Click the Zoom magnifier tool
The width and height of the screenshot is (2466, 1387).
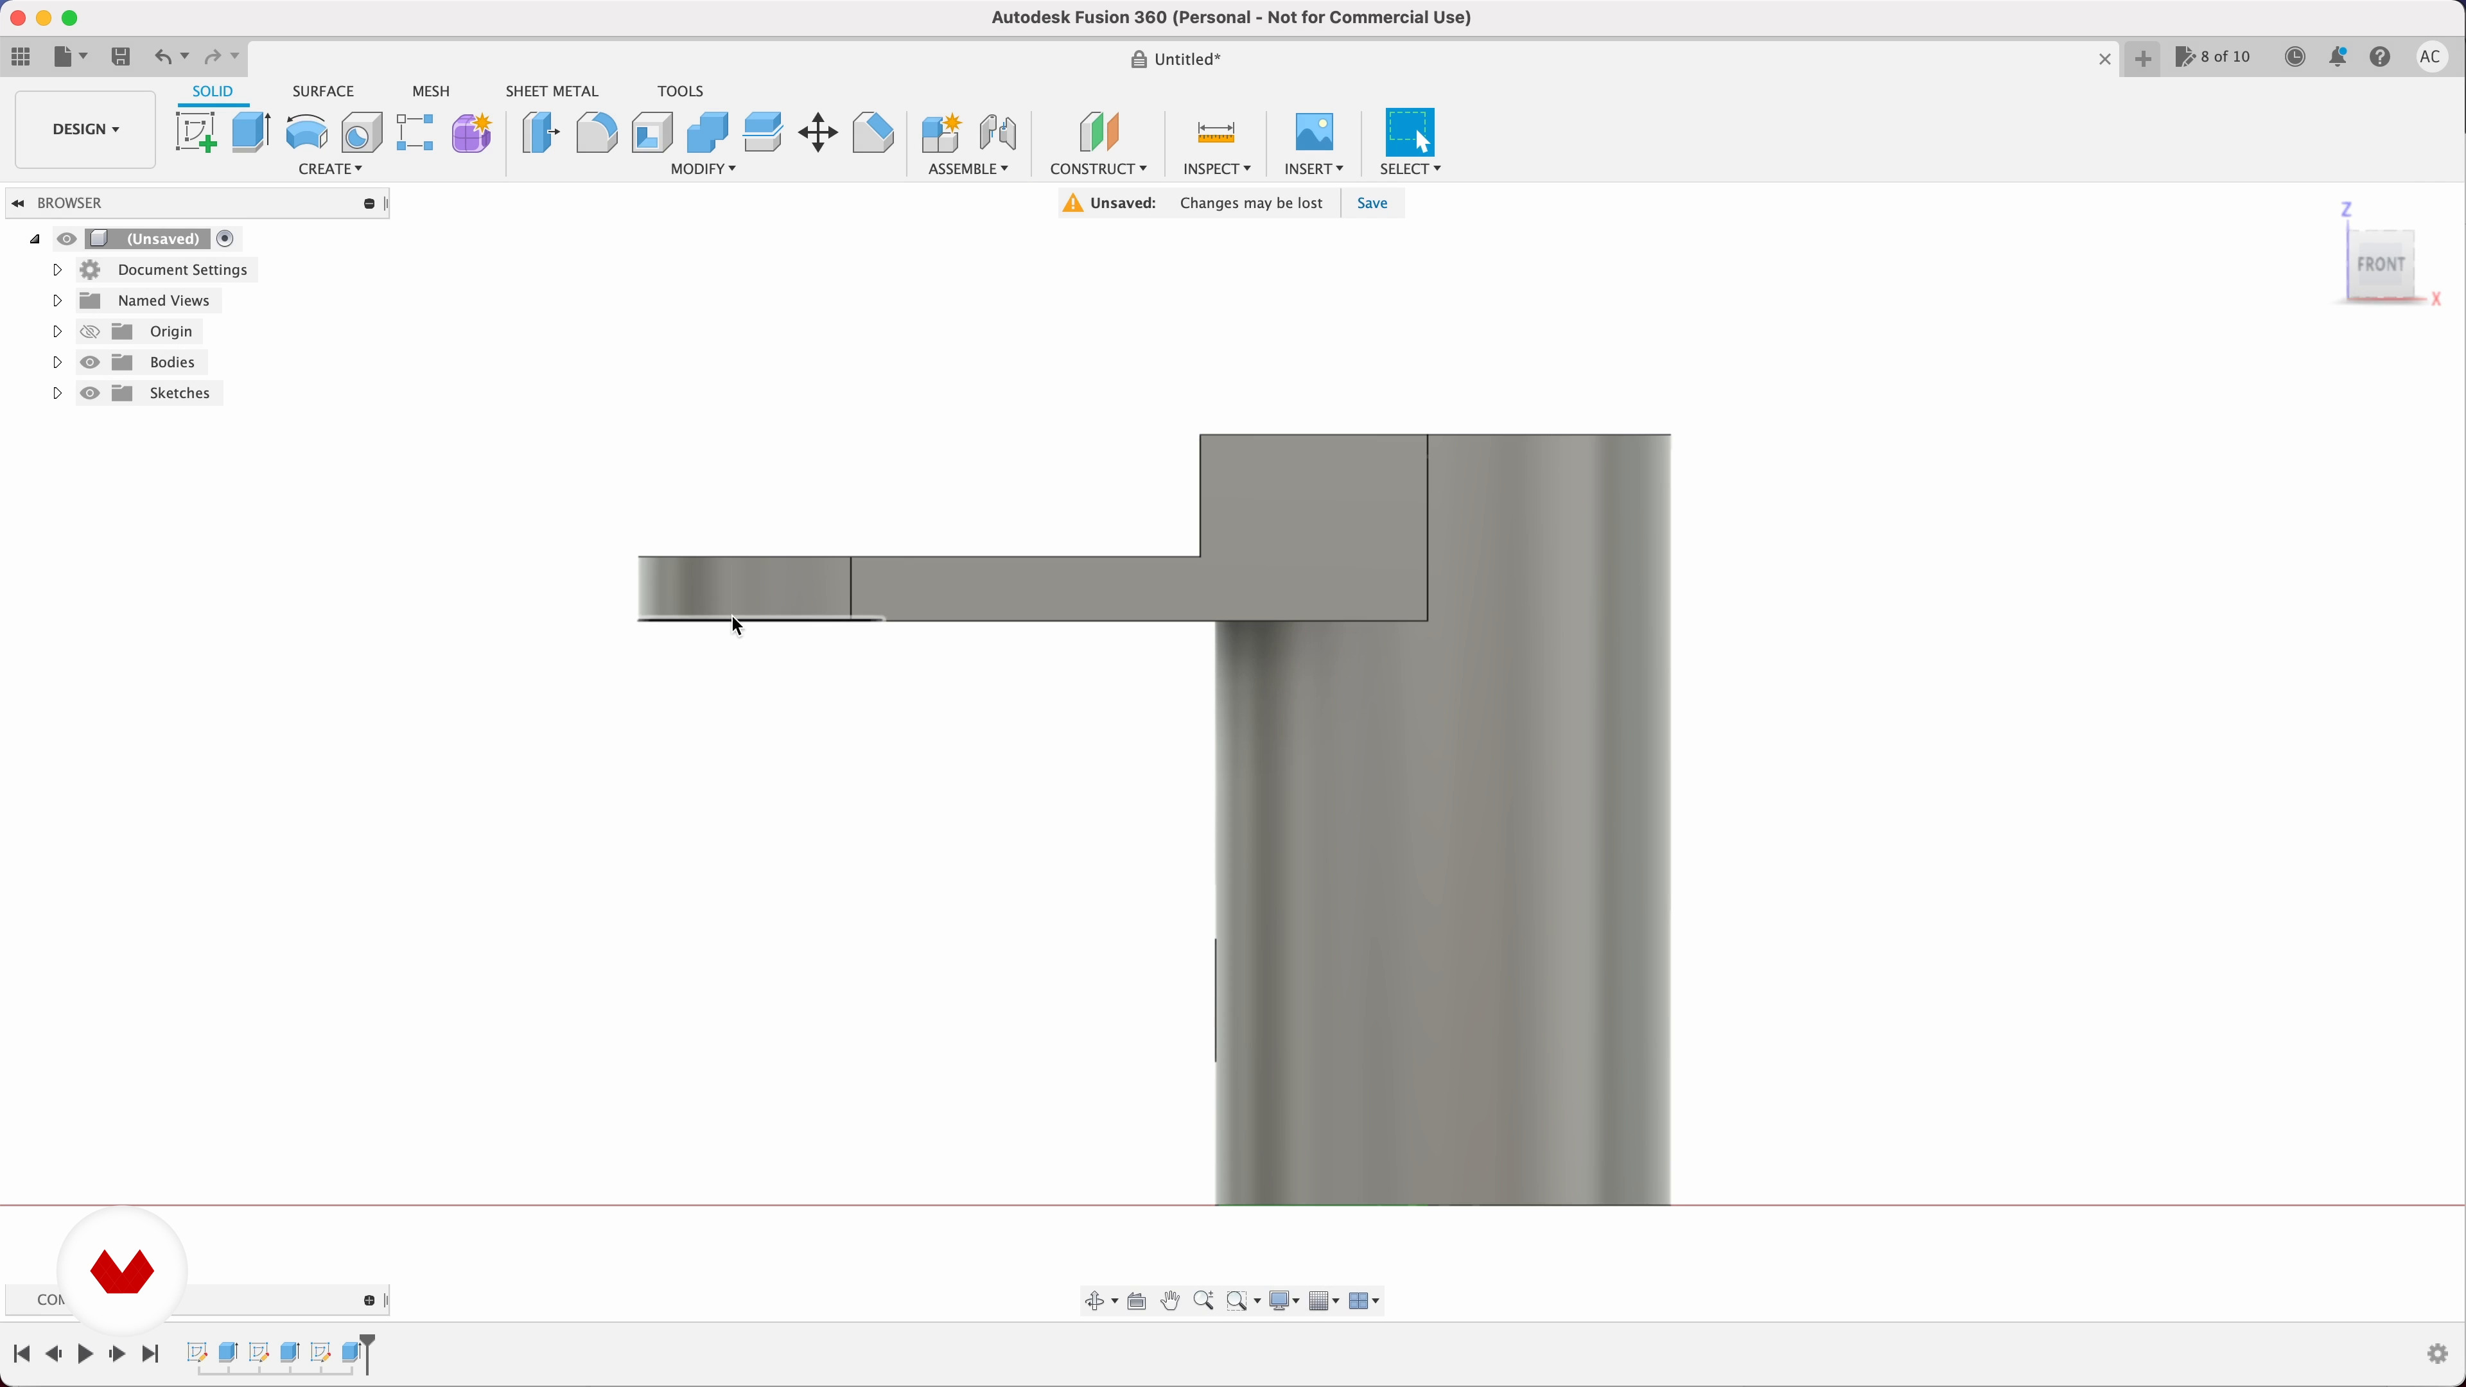(1203, 1301)
